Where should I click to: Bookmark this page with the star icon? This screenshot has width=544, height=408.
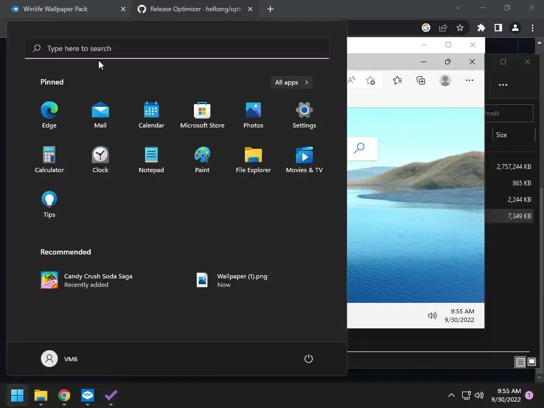pyautogui.click(x=460, y=28)
